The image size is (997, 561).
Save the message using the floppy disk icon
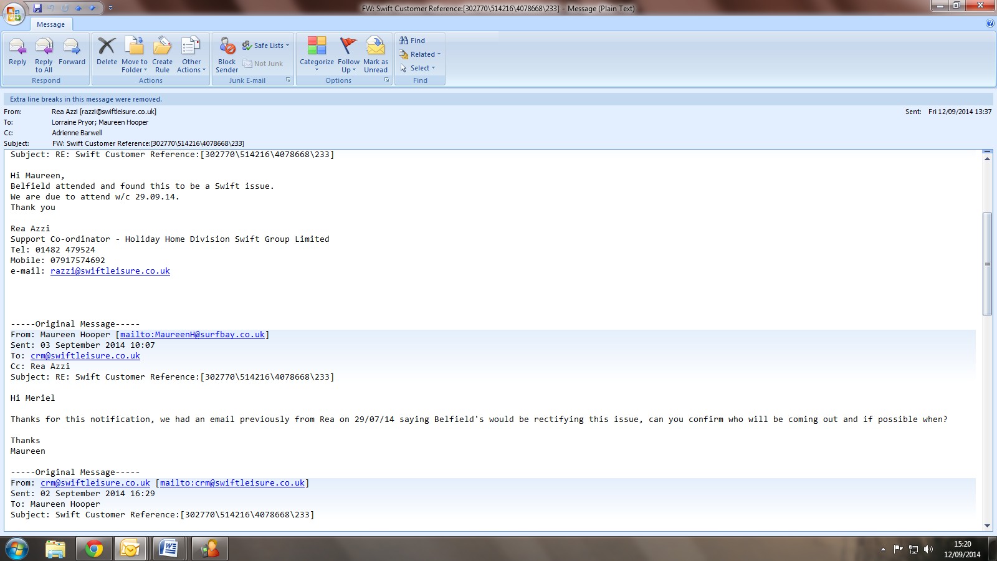(x=37, y=8)
